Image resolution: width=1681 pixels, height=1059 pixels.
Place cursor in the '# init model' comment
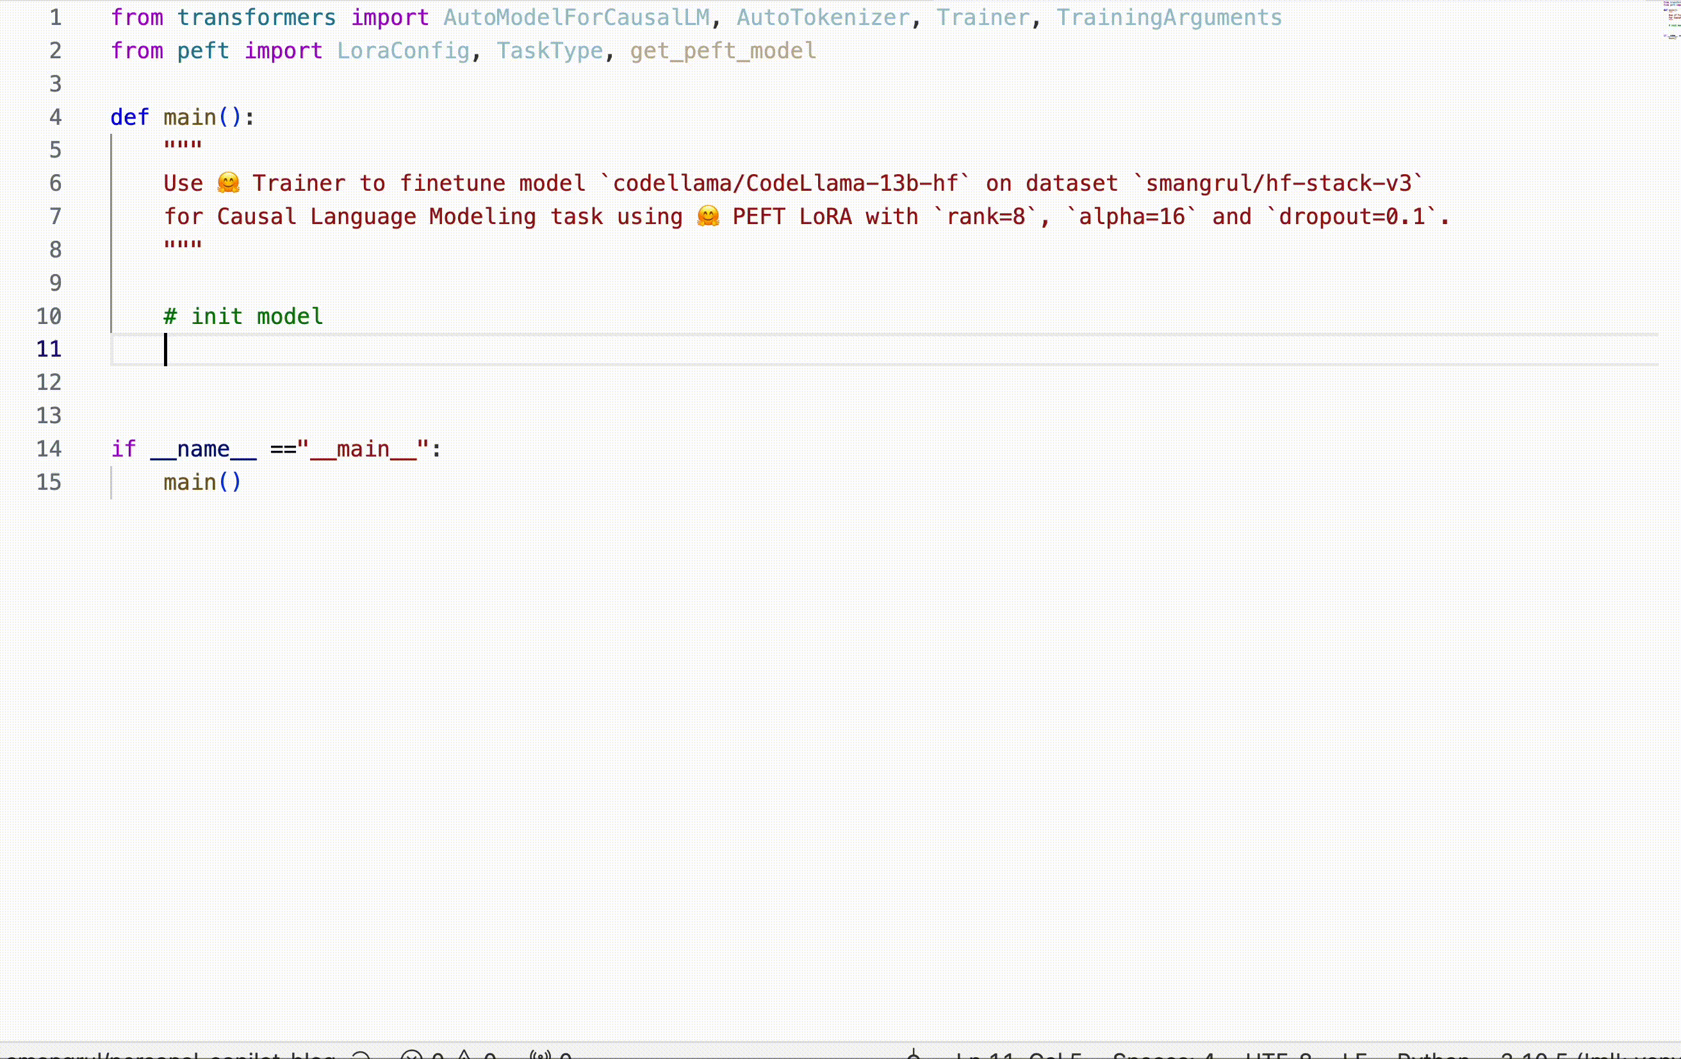coord(243,316)
